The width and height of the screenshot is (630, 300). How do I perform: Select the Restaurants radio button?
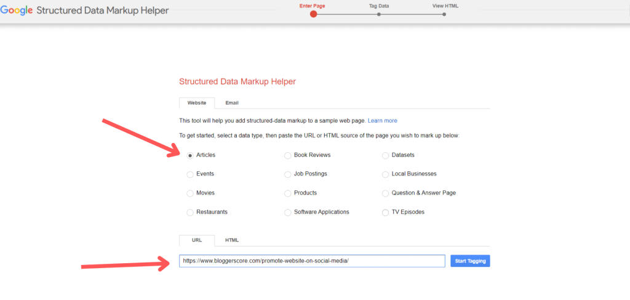[190, 212]
